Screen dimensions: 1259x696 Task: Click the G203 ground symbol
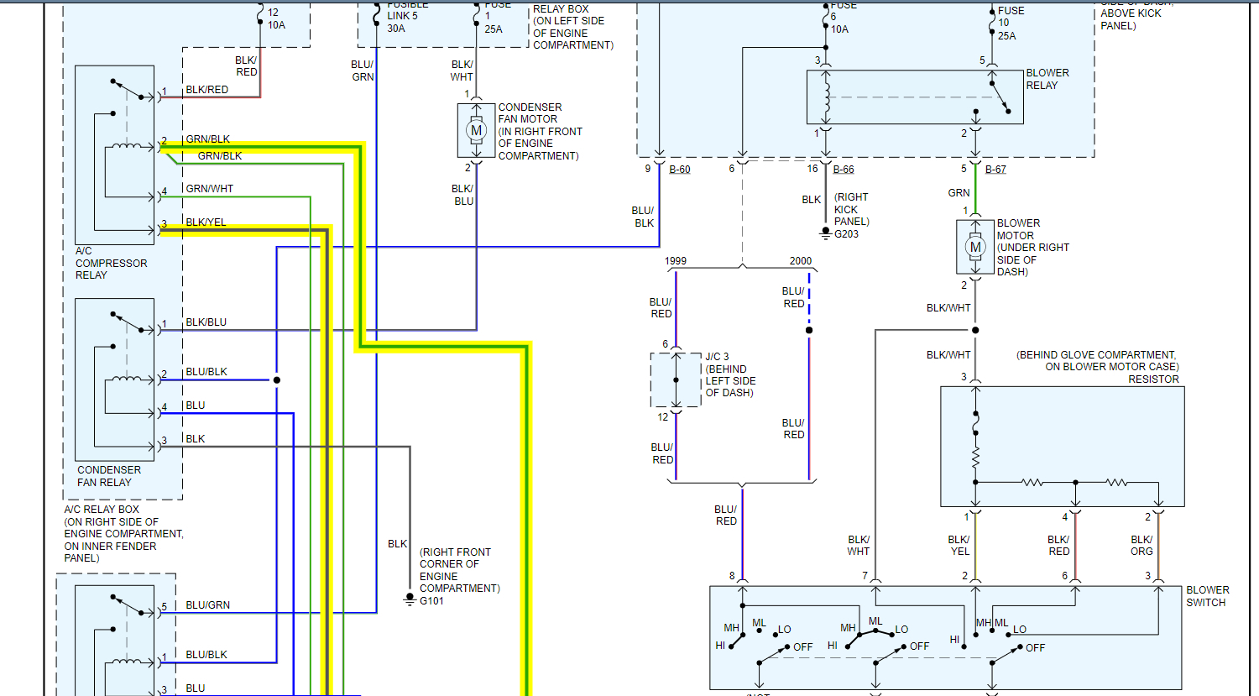(825, 233)
